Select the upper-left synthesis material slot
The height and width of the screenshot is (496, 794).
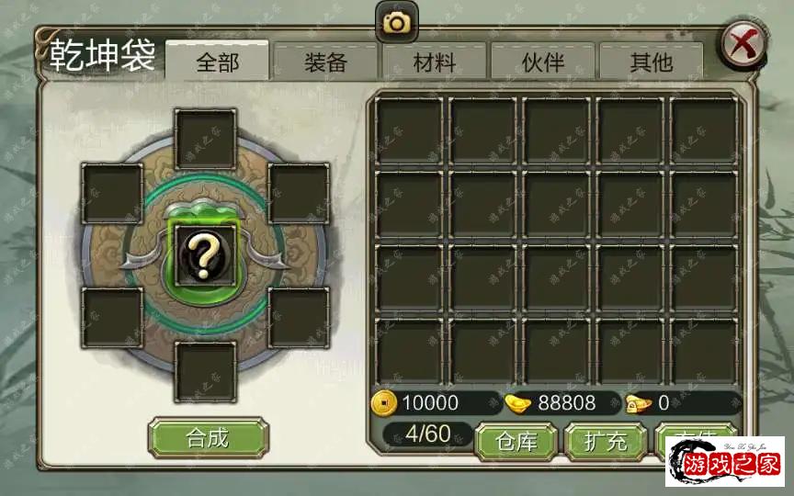(x=112, y=193)
